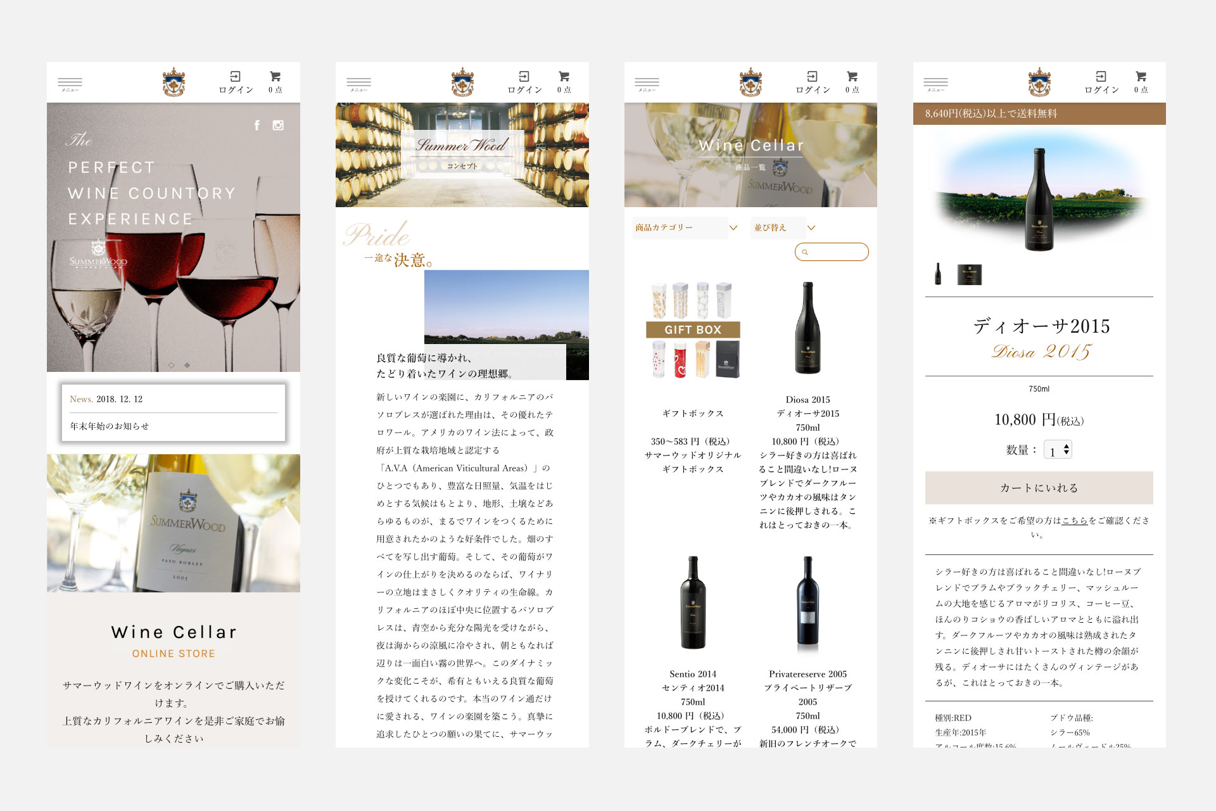
Task: Open the 年末年始のお知らせ news item
Action: [x=110, y=426]
